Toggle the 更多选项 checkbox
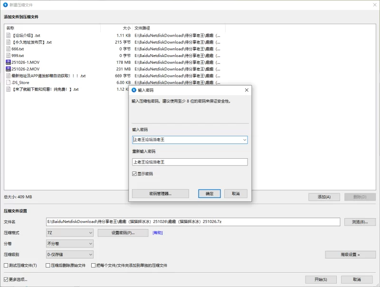This screenshot has height=287, width=380. (5, 279)
